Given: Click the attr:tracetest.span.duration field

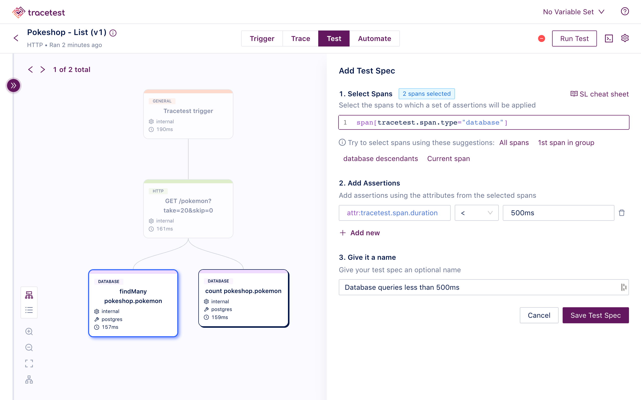Looking at the screenshot, I should click(x=395, y=213).
